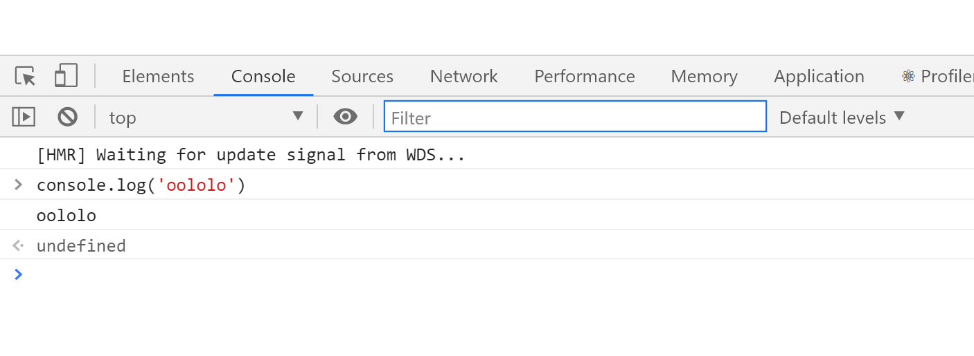Activate the inspect element picker icon
974x356 pixels.
(25, 76)
